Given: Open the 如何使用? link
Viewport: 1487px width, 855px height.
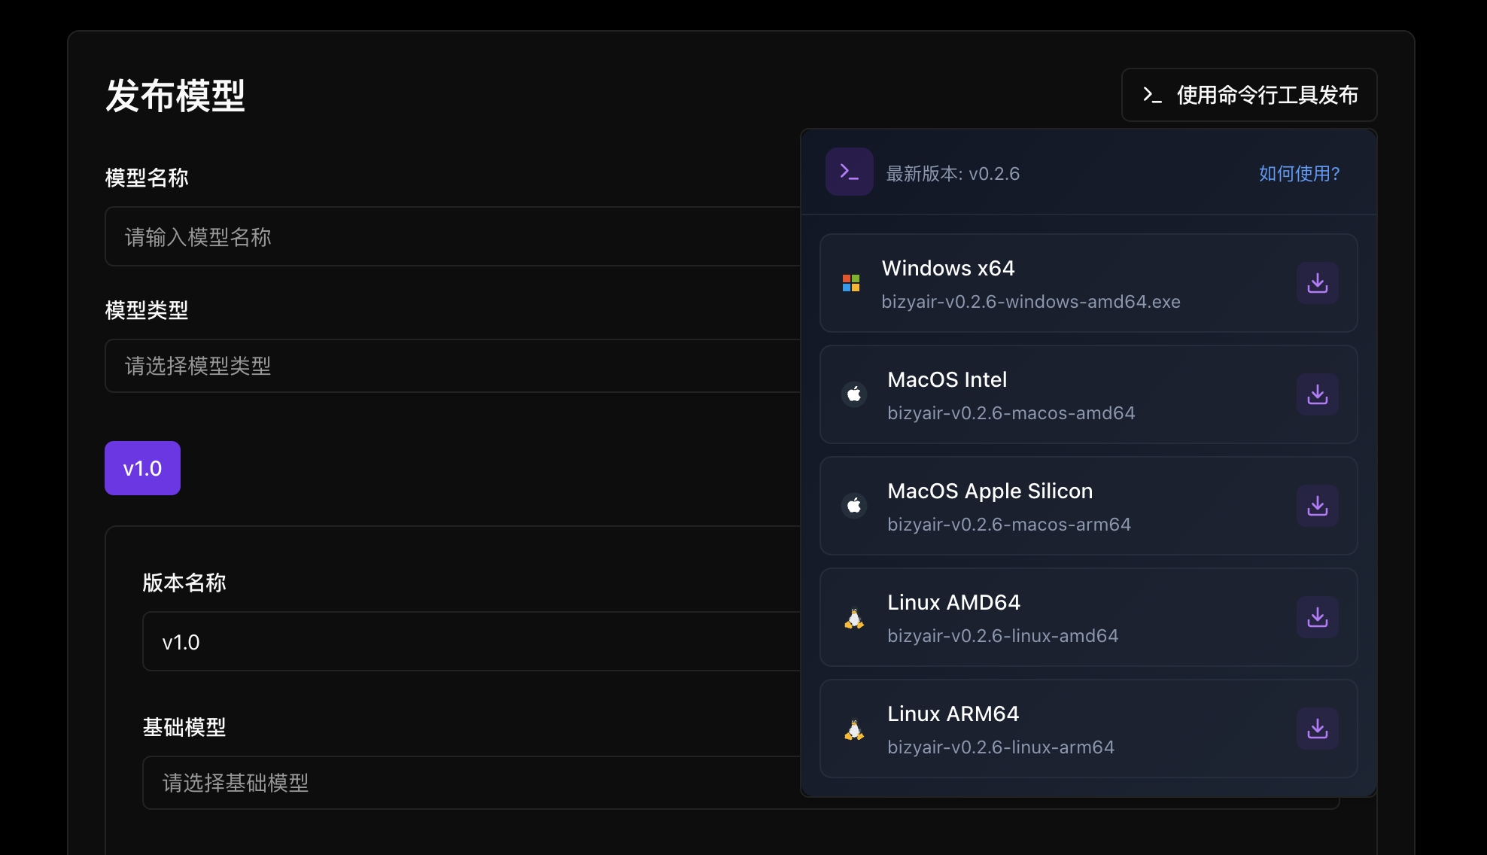Looking at the screenshot, I should (x=1298, y=173).
